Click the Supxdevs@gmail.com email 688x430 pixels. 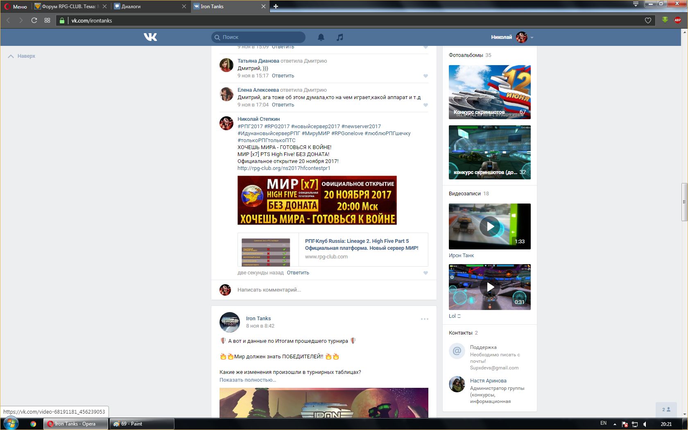point(494,368)
